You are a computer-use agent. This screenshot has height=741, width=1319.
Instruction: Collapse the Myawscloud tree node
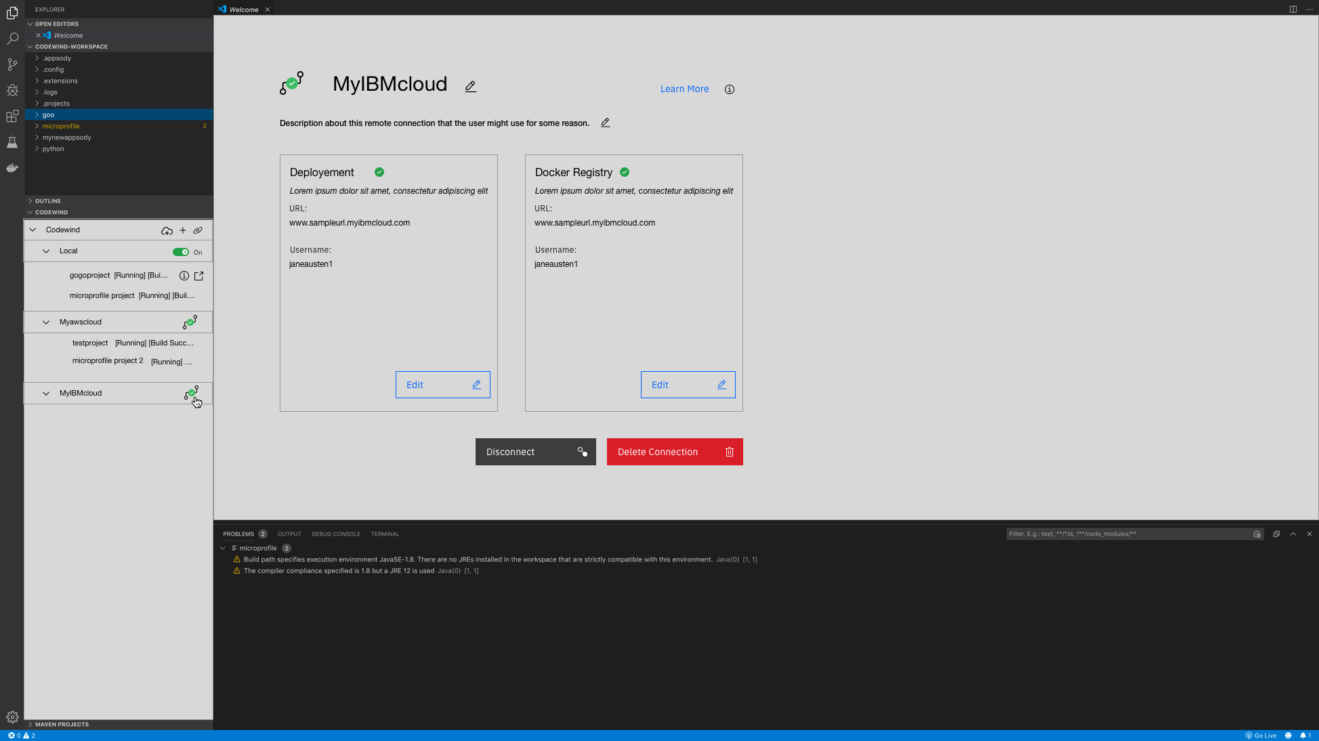(x=46, y=322)
